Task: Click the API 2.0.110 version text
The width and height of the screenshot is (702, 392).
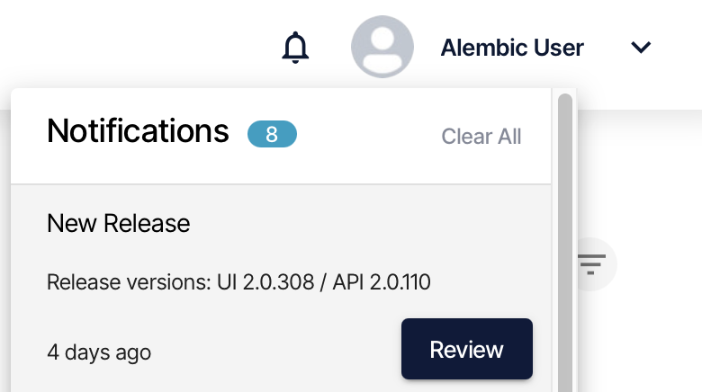Action: point(382,282)
